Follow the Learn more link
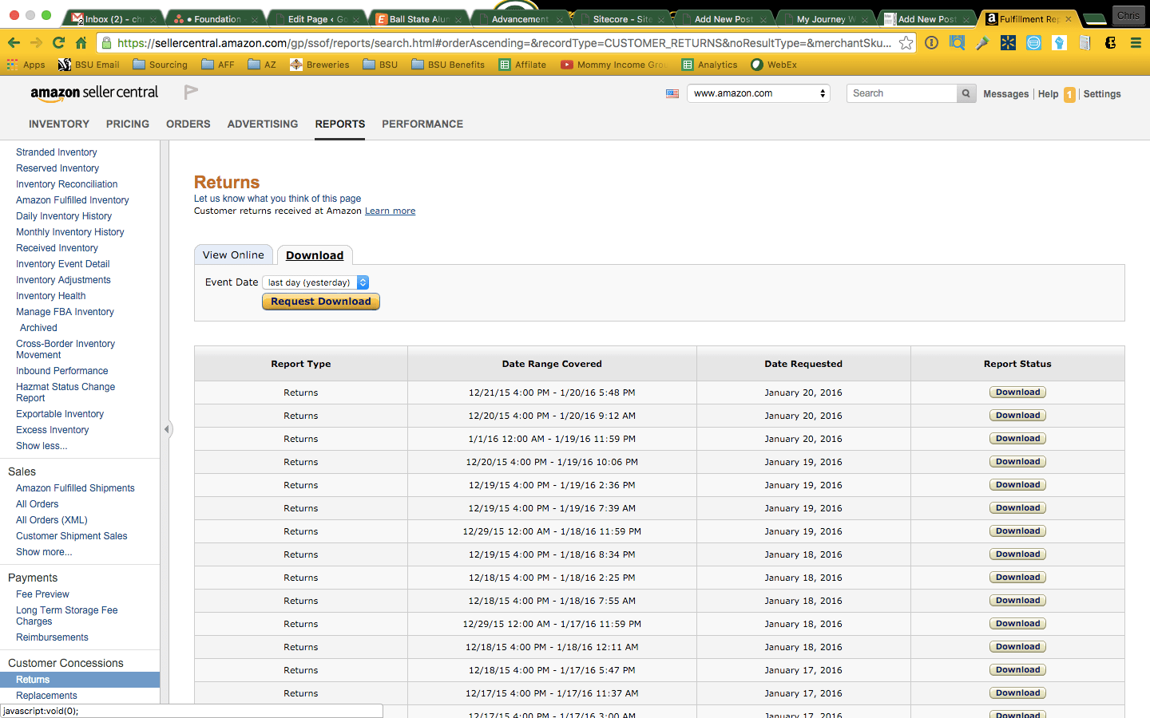This screenshot has height=718, width=1150. (390, 211)
